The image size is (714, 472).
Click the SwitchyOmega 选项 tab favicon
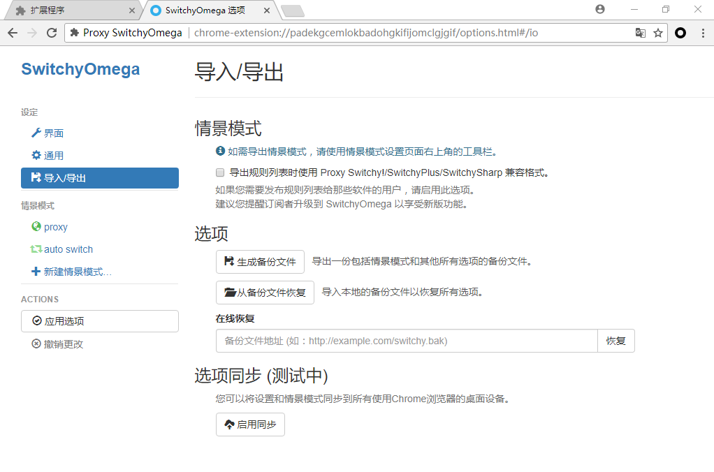(156, 10)
